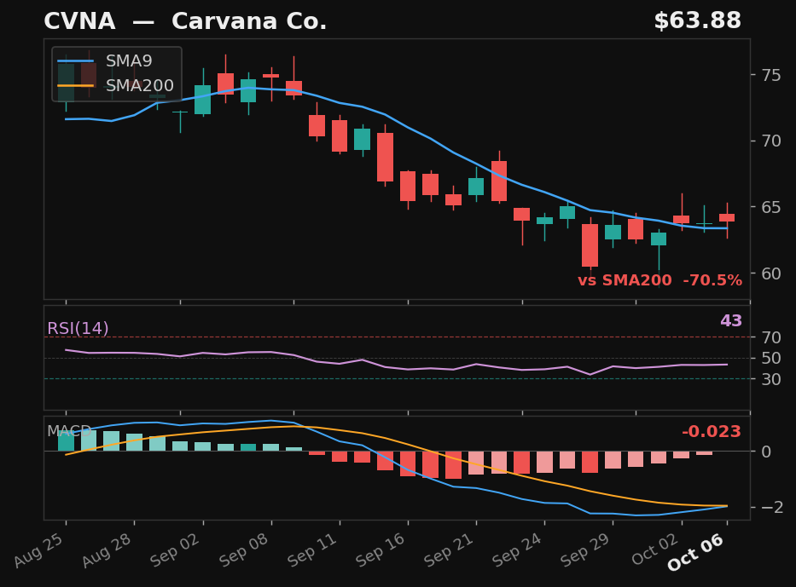Click the 70 price axis label
Image resolution: width=796 pixels, height=587 pixels.
coord(771,141)
